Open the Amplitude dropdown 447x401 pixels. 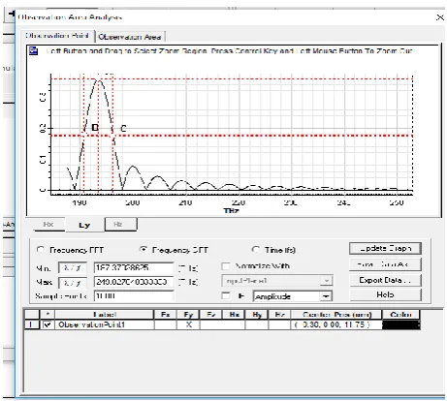point(326,296)
